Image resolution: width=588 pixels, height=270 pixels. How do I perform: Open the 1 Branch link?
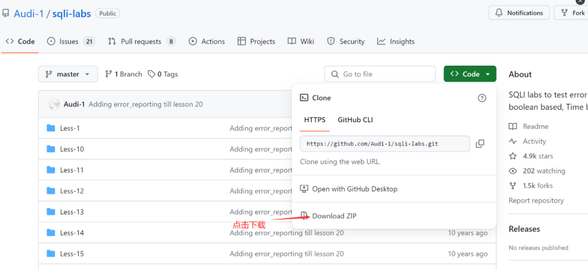[x=124, y=74]
